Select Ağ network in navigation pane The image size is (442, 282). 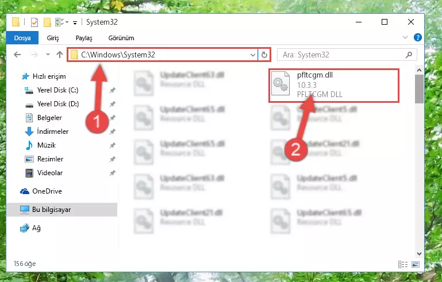pos(30,228)
